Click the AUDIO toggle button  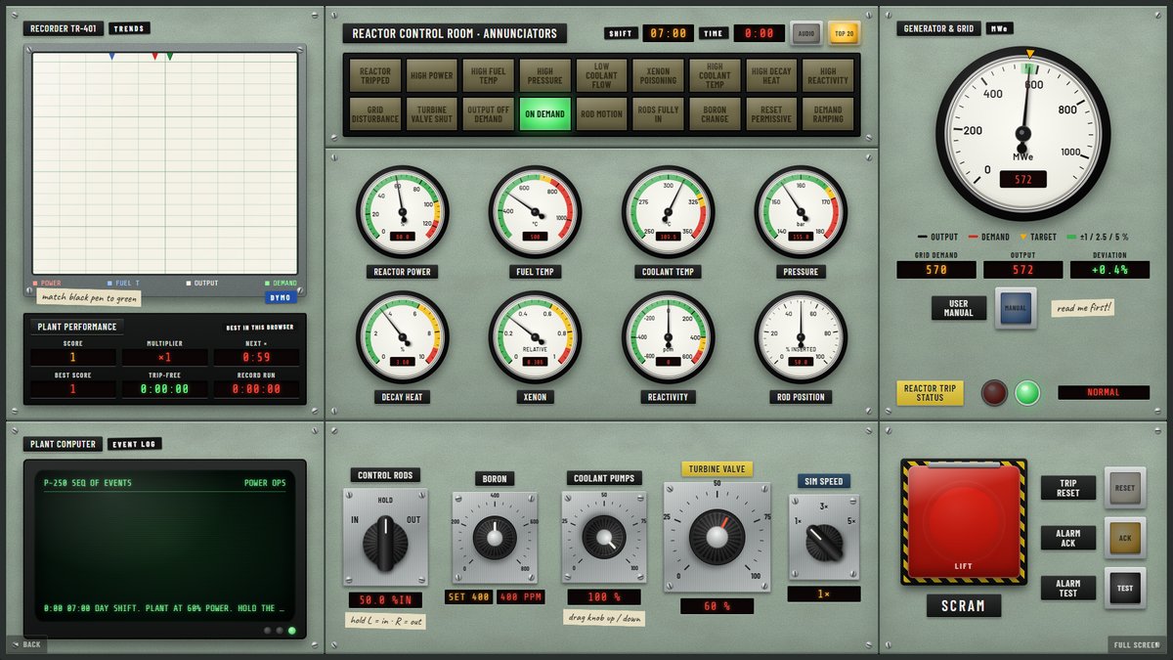806,33
